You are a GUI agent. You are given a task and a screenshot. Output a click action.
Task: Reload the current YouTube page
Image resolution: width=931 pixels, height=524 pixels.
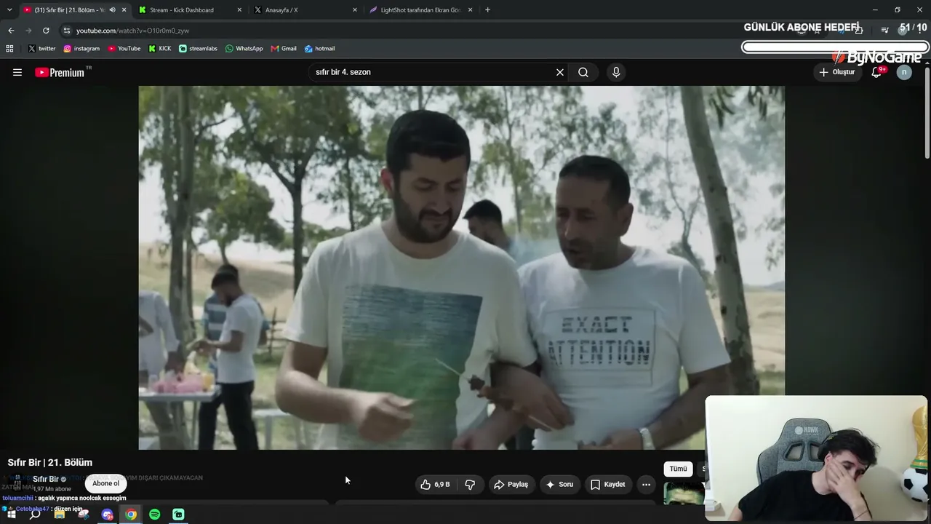coord(46,31)
